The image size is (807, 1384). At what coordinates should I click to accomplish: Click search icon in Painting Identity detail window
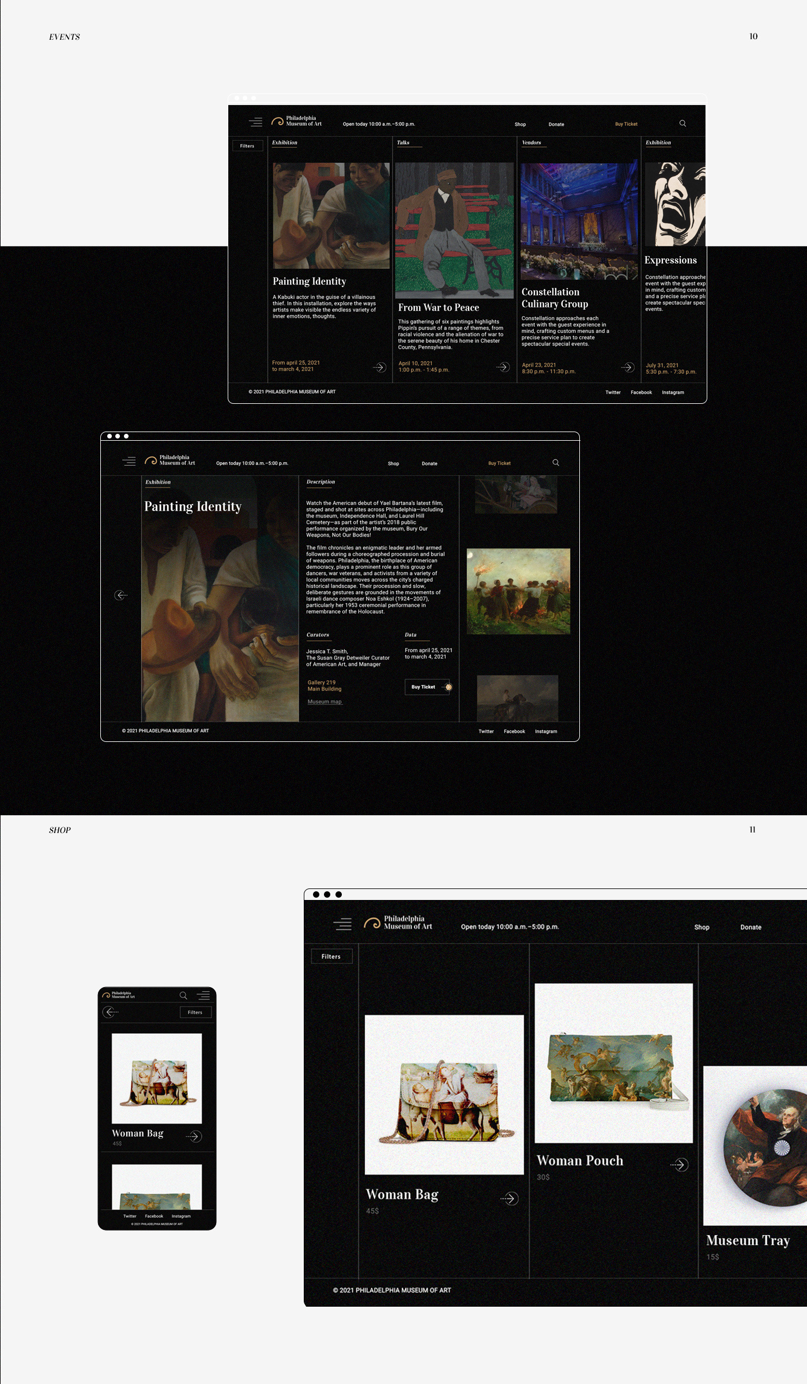(556, 463)
